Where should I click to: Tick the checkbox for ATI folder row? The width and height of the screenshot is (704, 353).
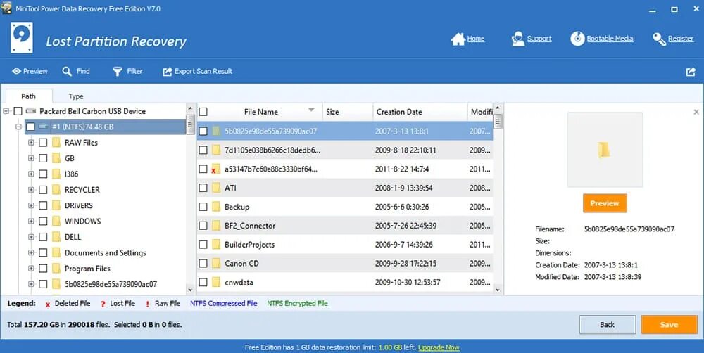point(203,188)
